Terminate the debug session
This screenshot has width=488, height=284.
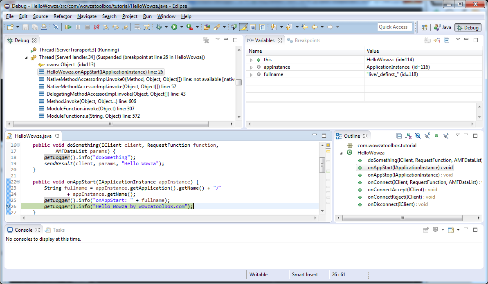tap(87, 27)
